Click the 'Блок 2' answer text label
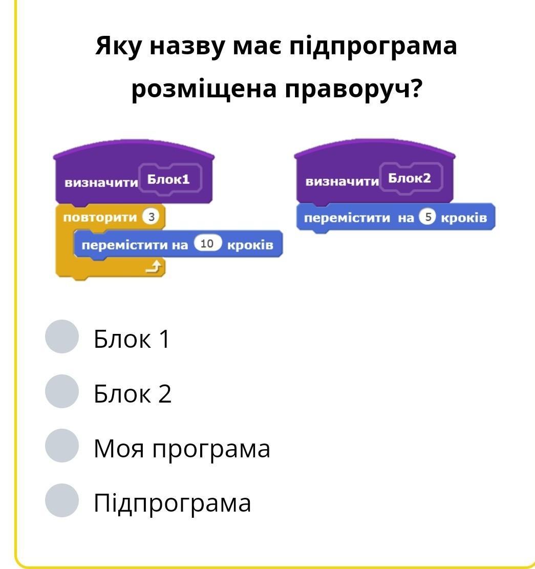The width and height of the screenshot is (535, 569). (132, 394)
